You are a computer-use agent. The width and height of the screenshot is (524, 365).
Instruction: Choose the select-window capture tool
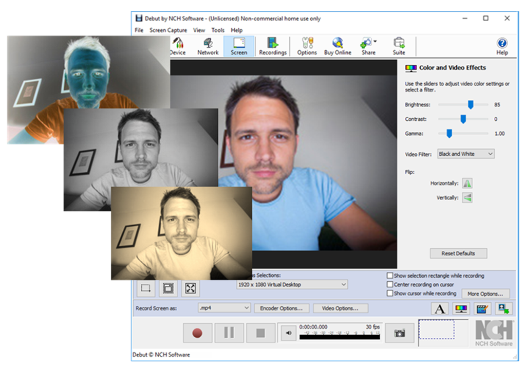[x=168, y=288]
